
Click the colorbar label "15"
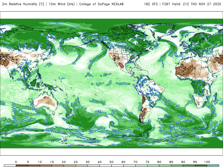click(52, 162)
